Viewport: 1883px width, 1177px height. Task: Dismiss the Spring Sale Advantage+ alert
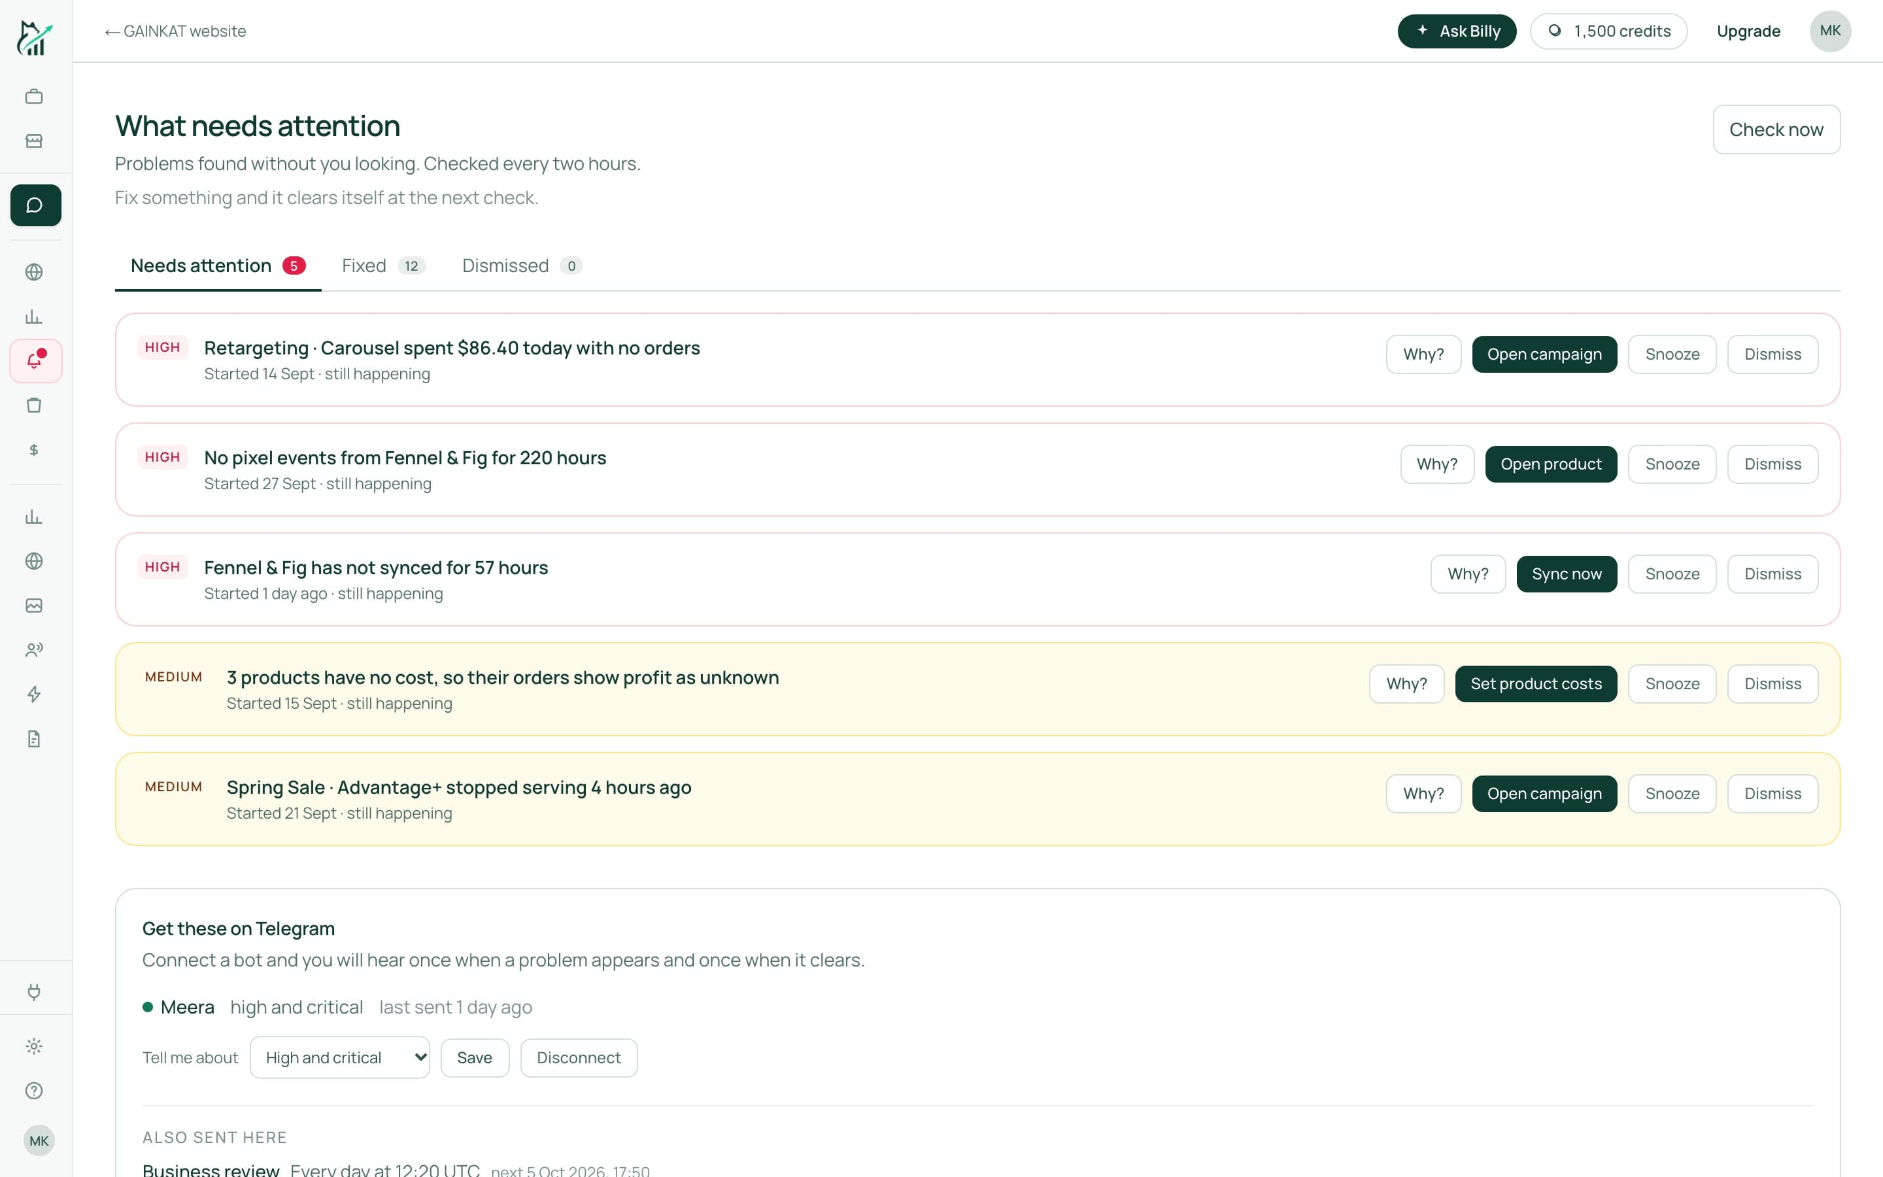click(1773, 793)
